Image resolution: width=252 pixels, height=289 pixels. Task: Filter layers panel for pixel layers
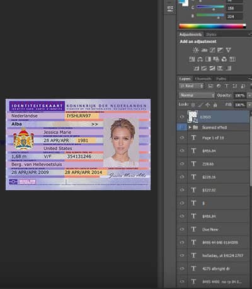coord(210,86)
